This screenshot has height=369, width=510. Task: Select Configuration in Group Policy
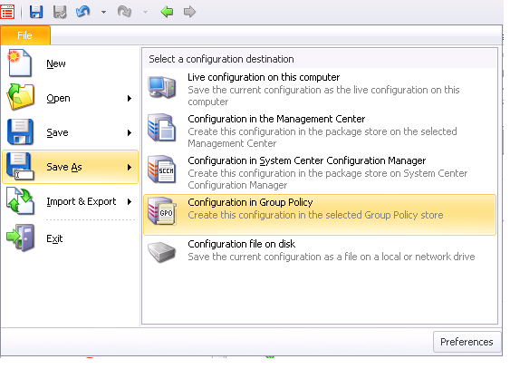(320, 215)
